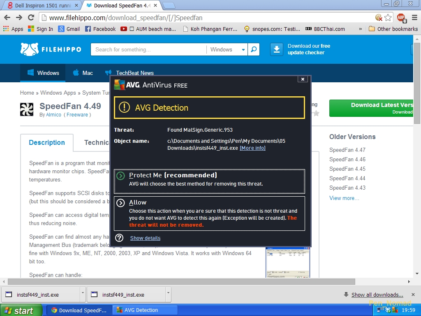Open the first instsf449_inst.exe download item
Screen dimensions: 421x316
[40, 295]
